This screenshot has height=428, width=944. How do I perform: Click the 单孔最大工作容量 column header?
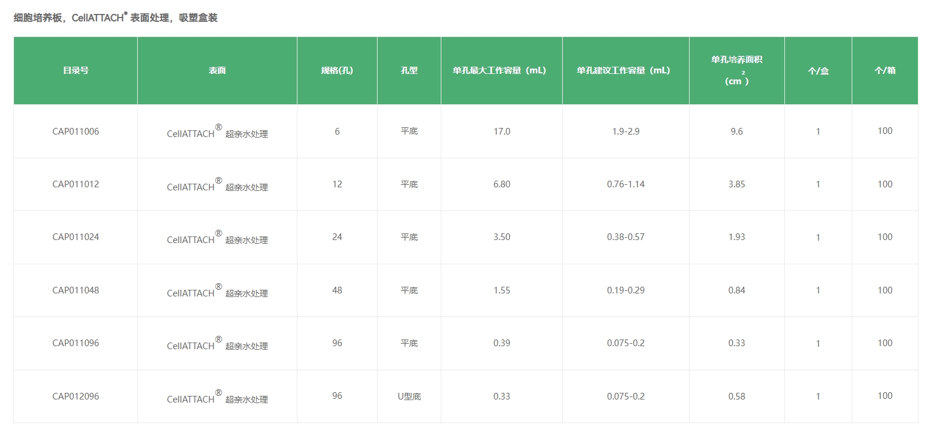pyautogui.click(x=501, y=70)
